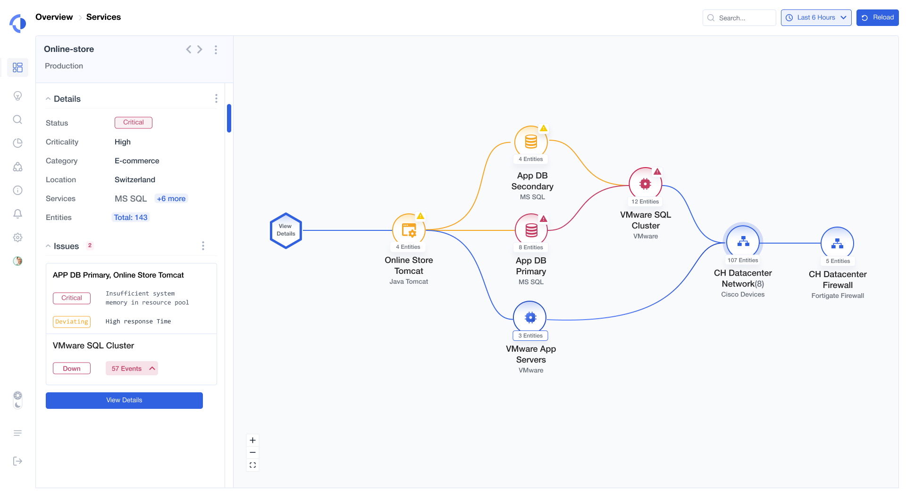Viewport: 906px width, 499px height.
Task: Open the sidebar search icon
Action: point(17,119)
